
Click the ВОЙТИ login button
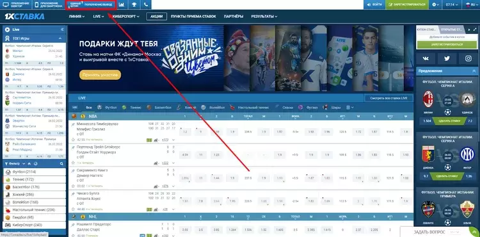[x=374, y=4]
